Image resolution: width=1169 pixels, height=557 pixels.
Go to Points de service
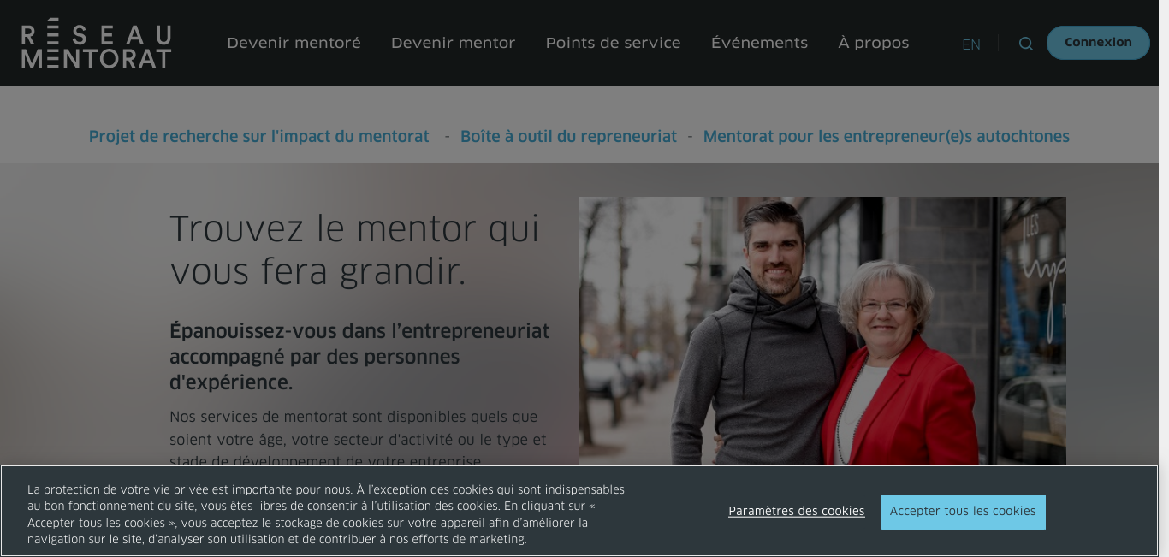613,43
